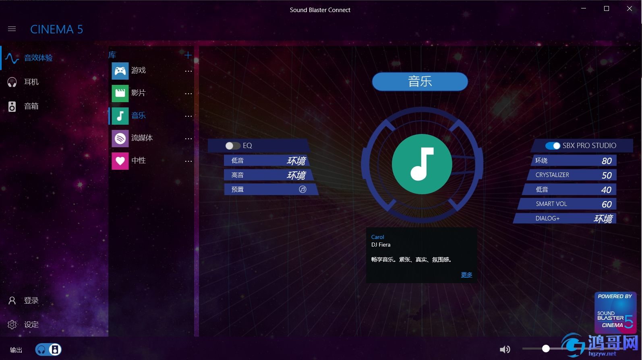Click the 输出 label
This screenshot has width=642, height=360.
(x=16, y=350)
